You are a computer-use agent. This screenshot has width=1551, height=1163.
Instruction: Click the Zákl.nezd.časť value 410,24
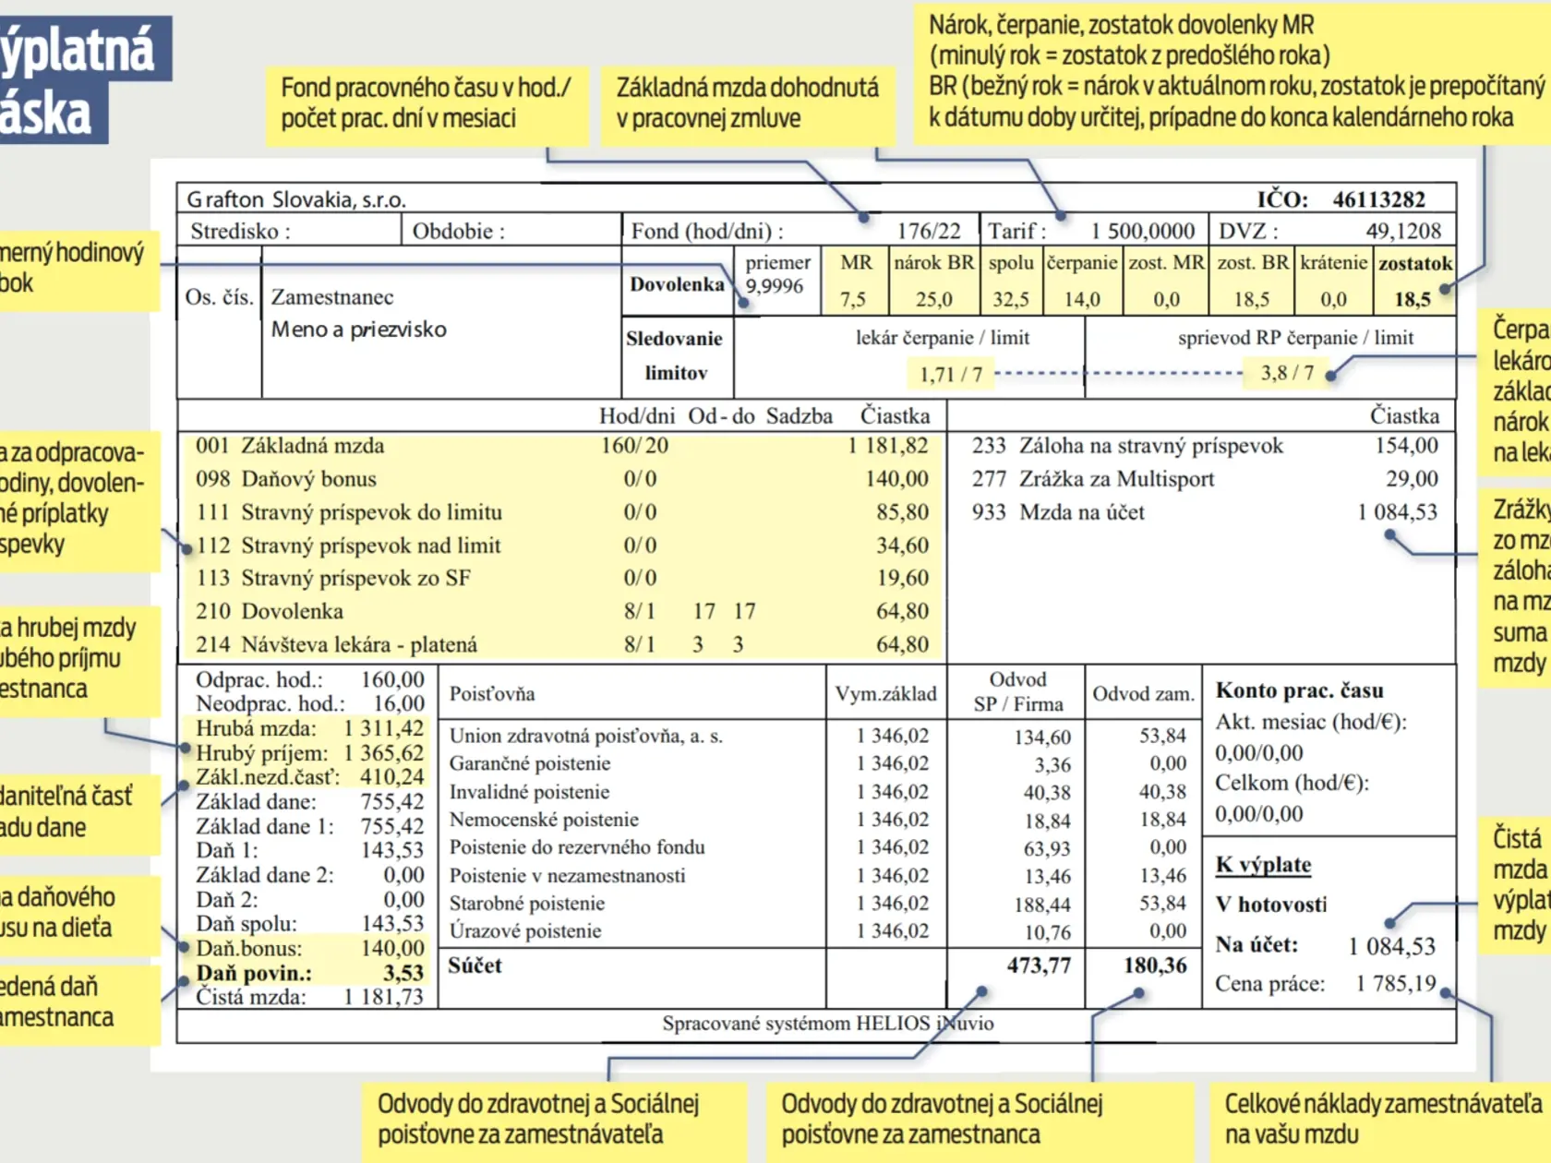click(392, 777)
